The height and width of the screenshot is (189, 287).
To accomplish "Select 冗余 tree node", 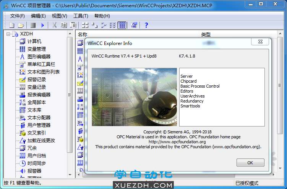I will [x=32, y=148].
